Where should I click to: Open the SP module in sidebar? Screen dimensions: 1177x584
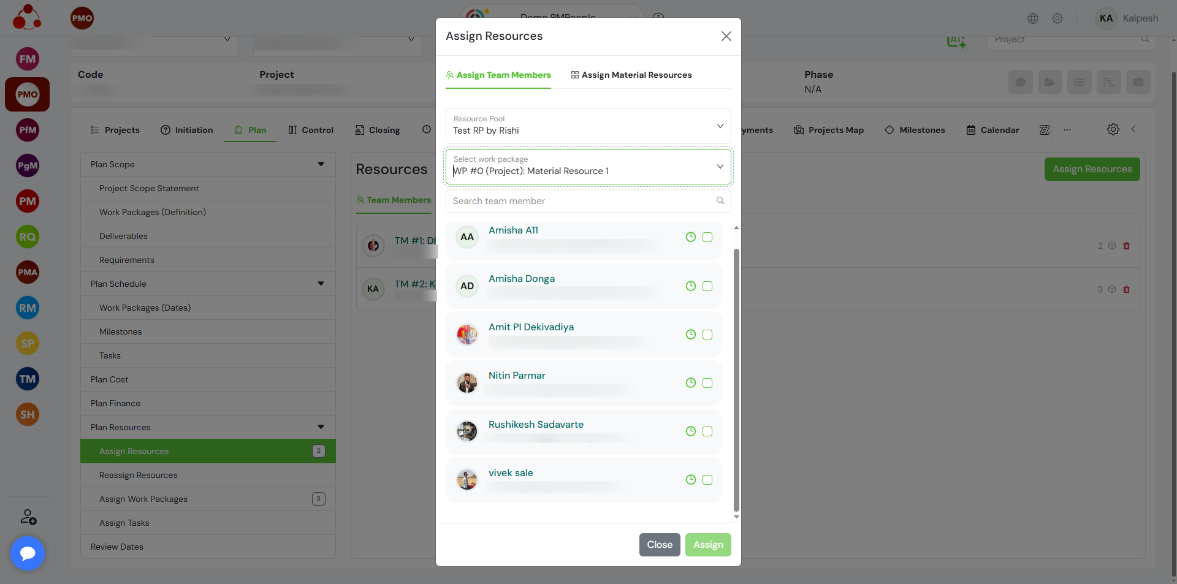tap(28, 343)
